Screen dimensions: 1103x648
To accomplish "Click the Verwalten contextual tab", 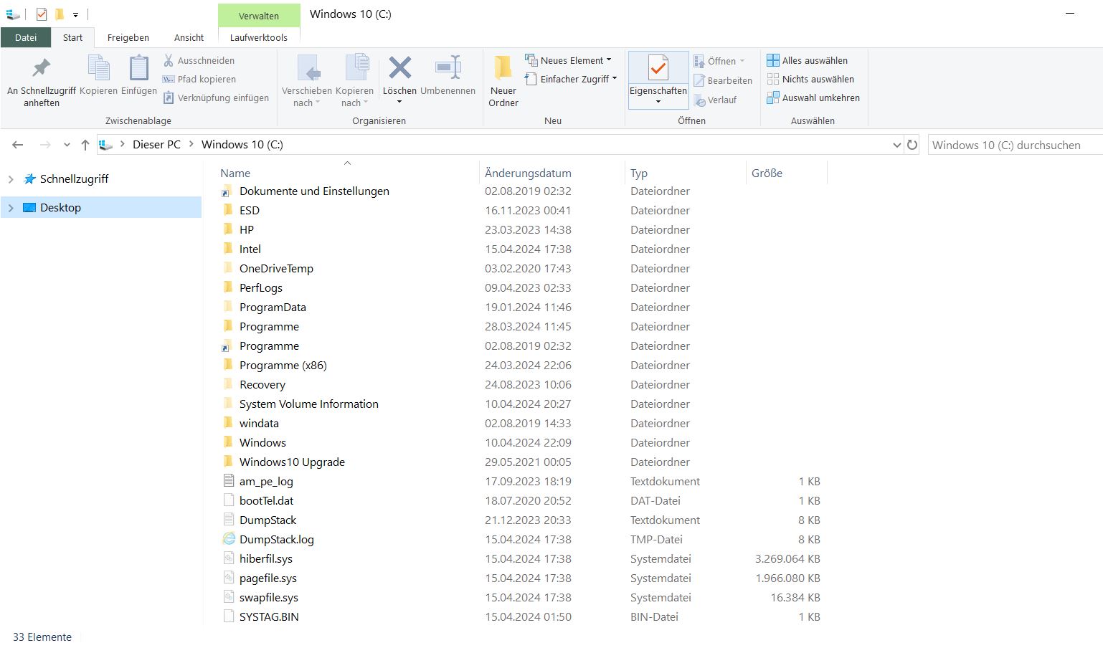I will point(259,16).
